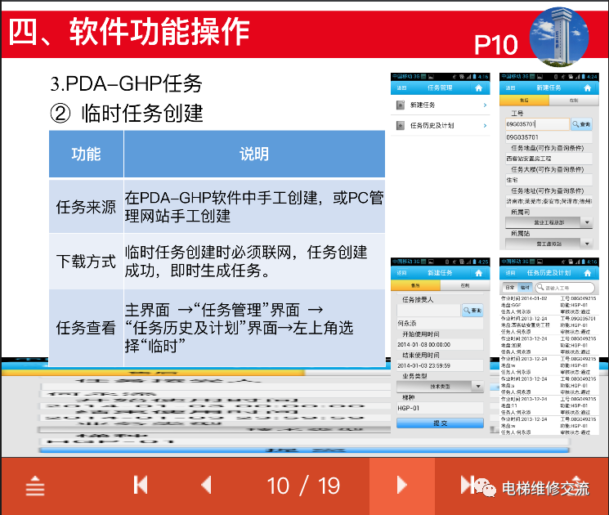Tap home icon on 任务历史及计划 screen

point(587,273)
